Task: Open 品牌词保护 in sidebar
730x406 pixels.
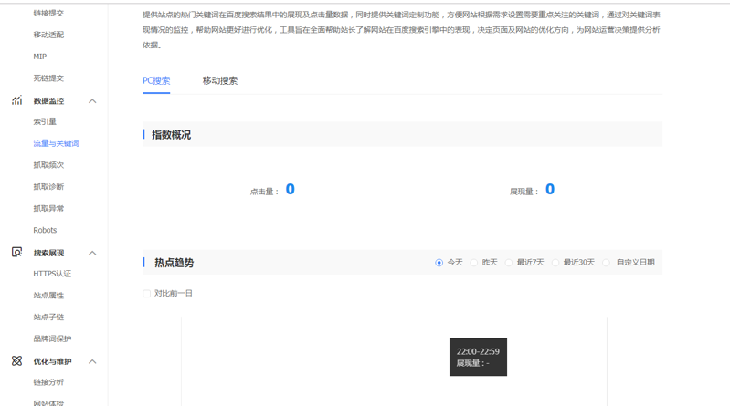Action: point(52,338)
